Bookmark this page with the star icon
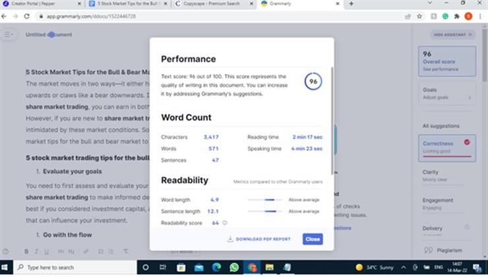 419,16
